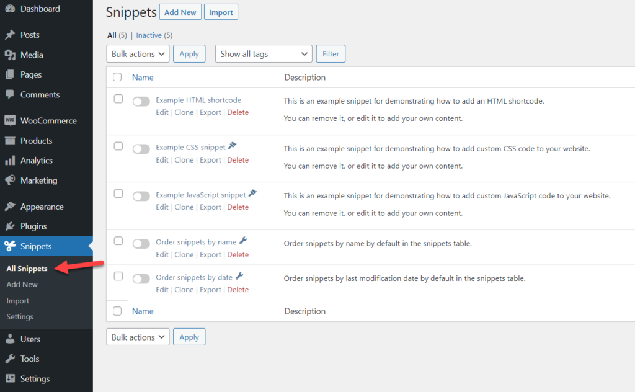Click the Filter button
Viewport: 635px width, 392px height.
331,54
